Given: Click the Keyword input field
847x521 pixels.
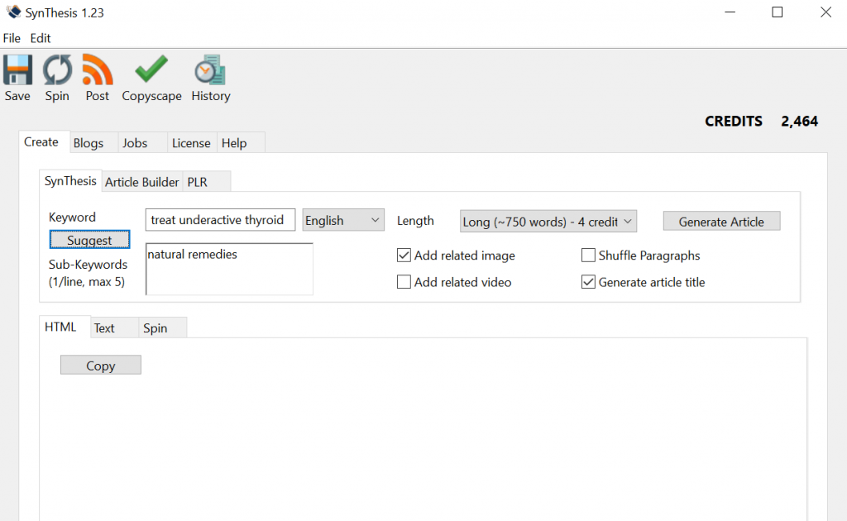Looking at the screenshot, I should (220, 220).
